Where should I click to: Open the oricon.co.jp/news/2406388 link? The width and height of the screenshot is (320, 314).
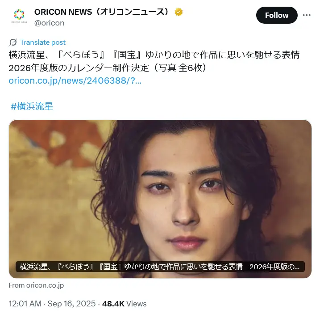click(x=75, y=81)
